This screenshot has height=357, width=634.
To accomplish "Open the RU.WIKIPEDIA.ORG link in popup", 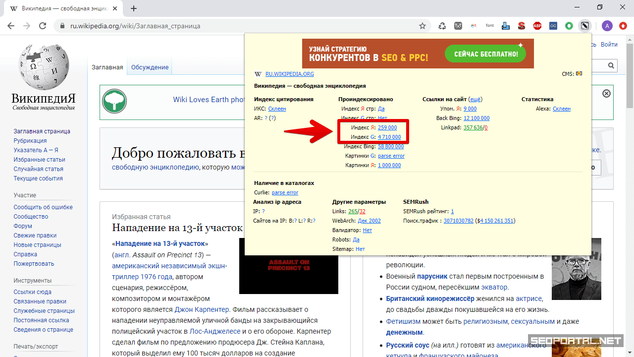I will (x=290, y=74).
